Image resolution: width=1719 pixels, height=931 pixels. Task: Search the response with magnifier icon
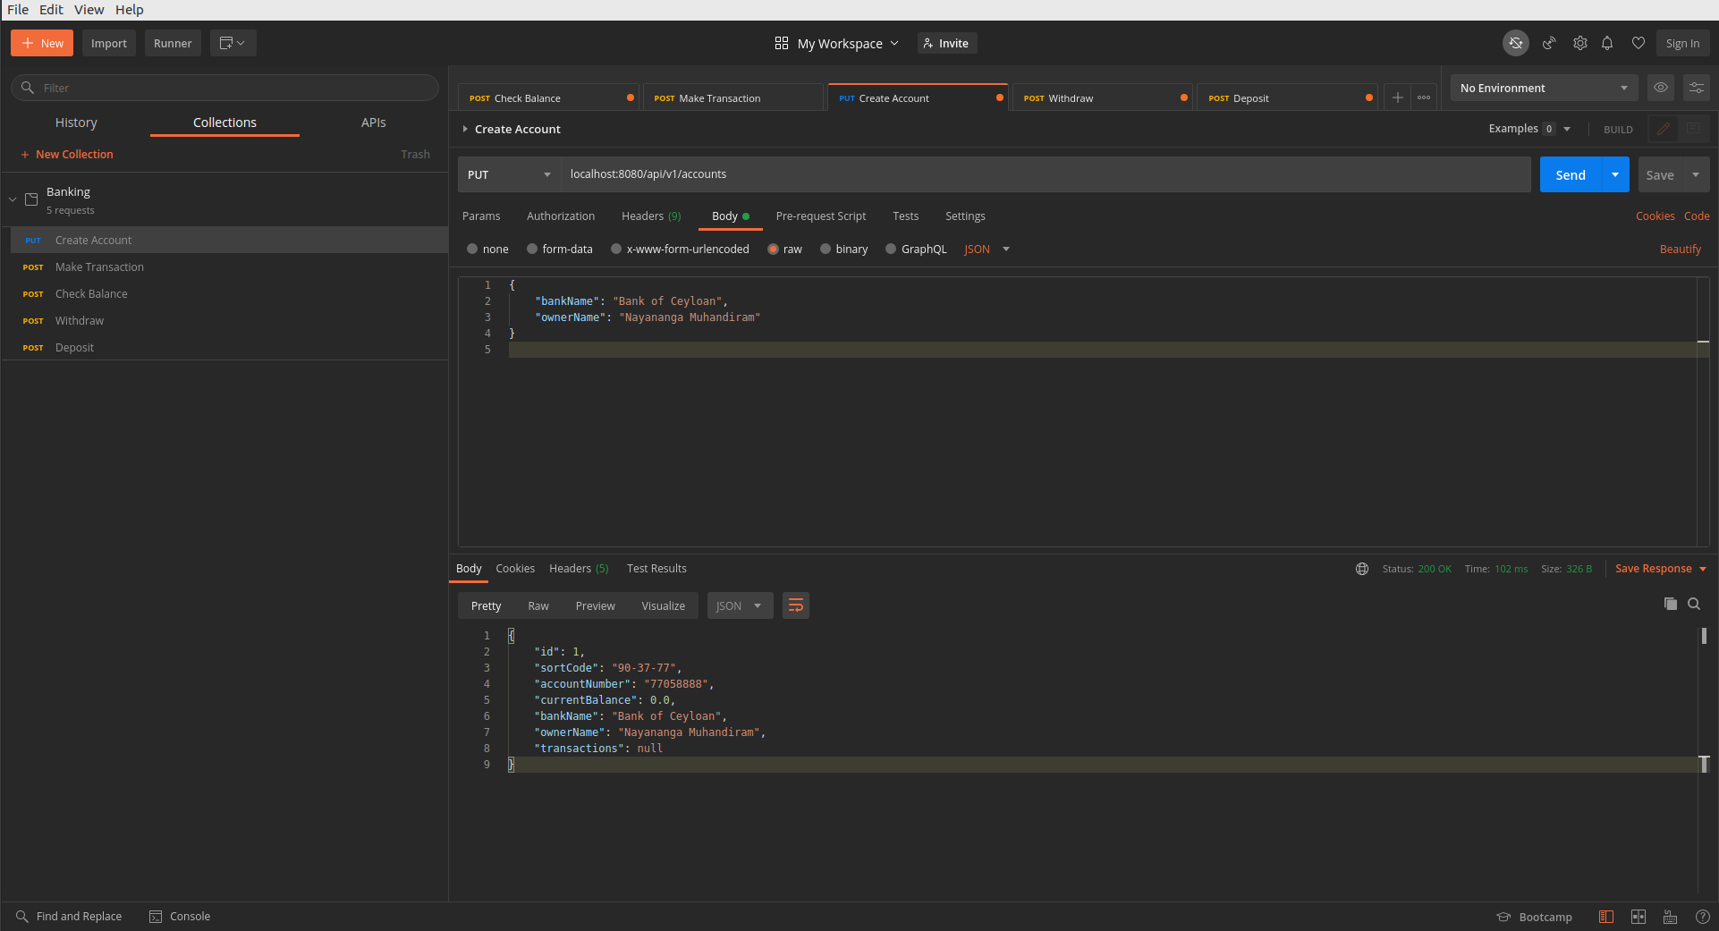(1694, 604)
